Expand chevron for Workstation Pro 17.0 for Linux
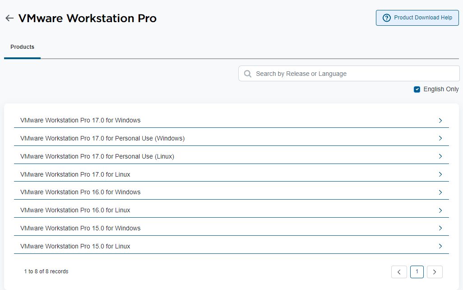Viewport: 463px width, 290px height. [440, 174]
